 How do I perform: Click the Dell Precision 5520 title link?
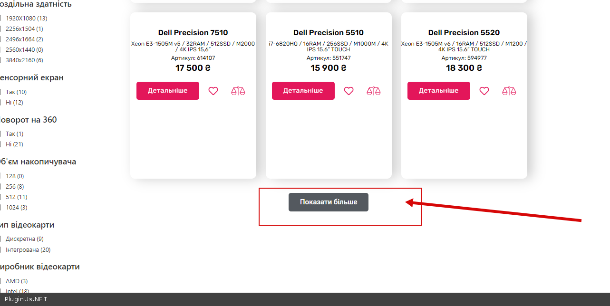point(464,33)
